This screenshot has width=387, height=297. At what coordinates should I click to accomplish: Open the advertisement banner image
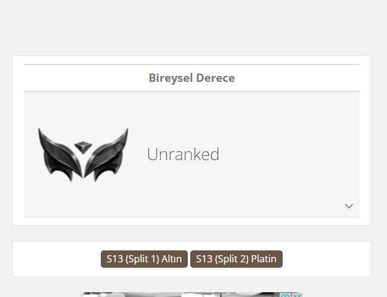tap(180, 295)
